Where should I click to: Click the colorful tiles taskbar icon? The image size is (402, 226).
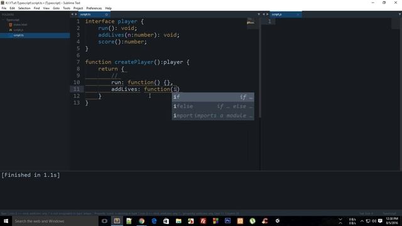click(215, 221)
